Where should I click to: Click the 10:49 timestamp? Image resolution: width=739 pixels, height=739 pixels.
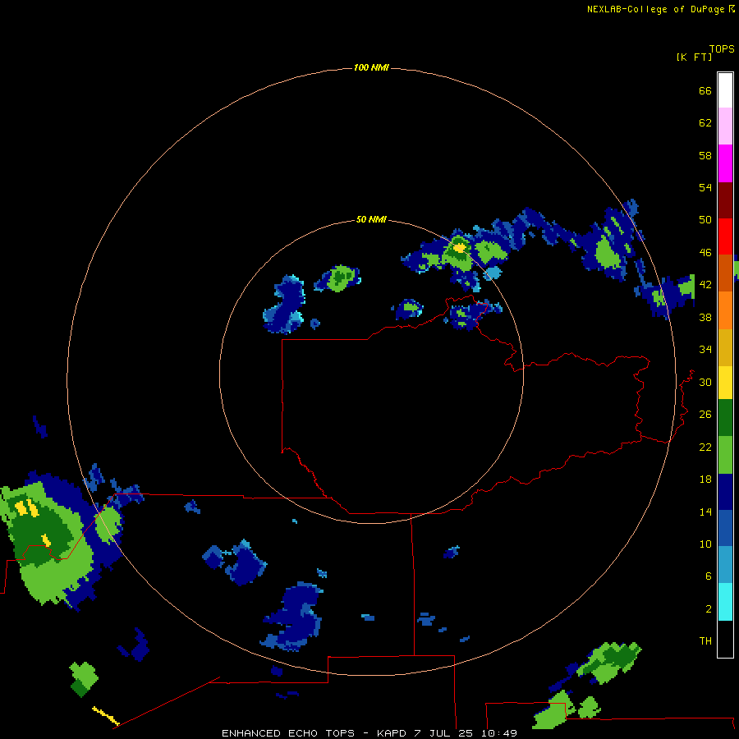pos(499,733)
